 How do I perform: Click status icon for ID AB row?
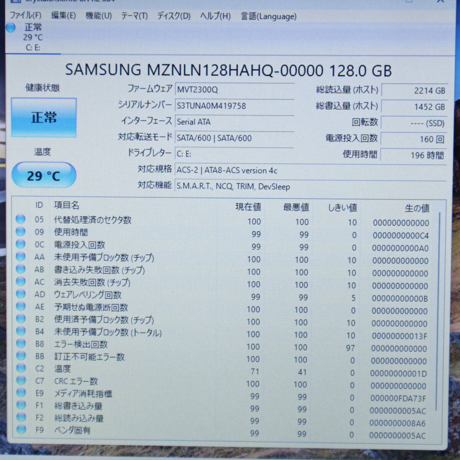click(x=20, y=269)
